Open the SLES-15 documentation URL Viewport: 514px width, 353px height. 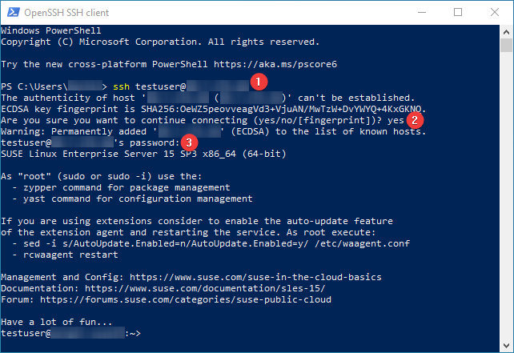[213, 288]
